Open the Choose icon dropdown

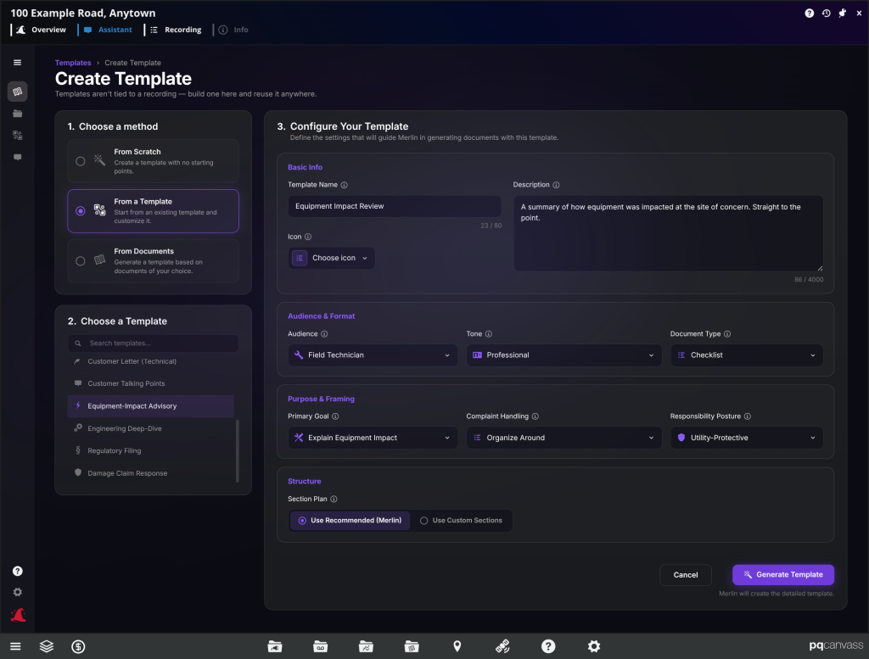pyautogui.click(x=332, y=258)
